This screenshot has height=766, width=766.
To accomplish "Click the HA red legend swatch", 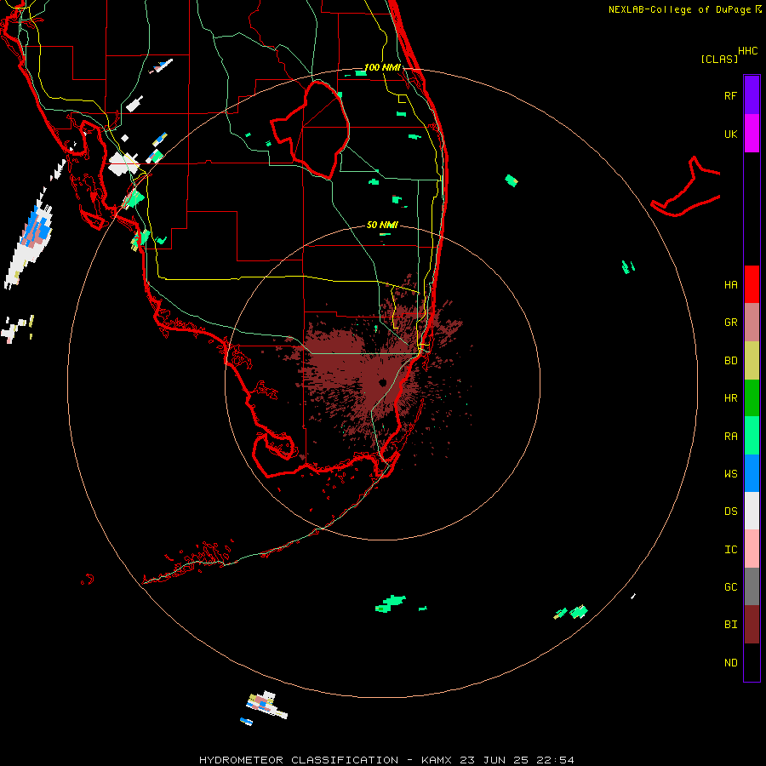I will (752, 284).
